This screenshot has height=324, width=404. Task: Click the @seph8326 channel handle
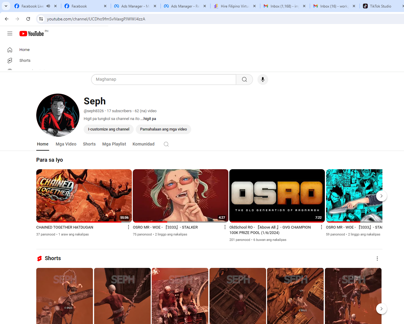[94, 111]
